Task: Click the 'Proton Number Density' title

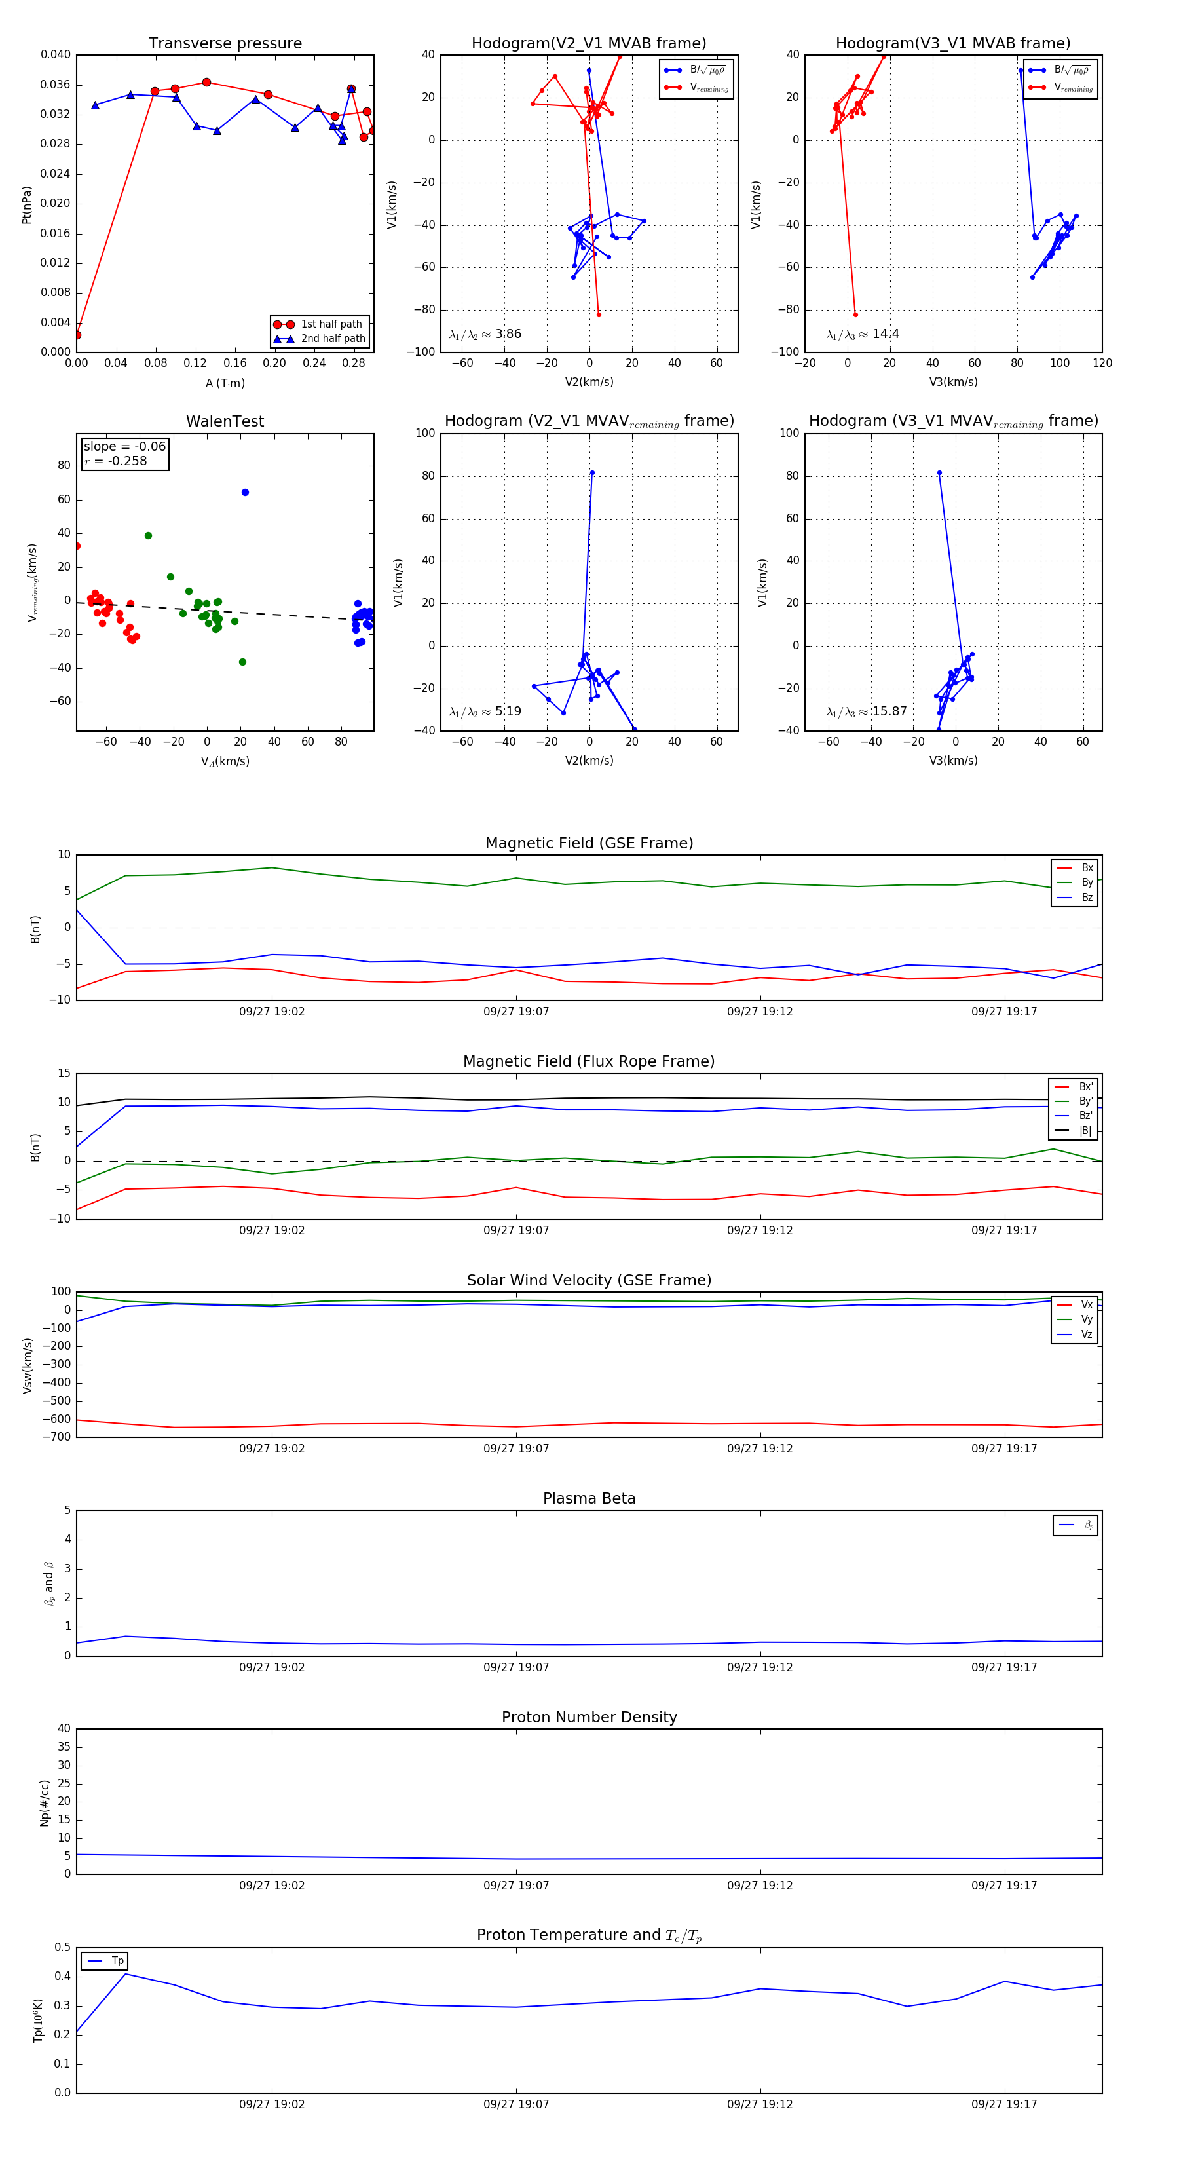Action: (588, 1717)
